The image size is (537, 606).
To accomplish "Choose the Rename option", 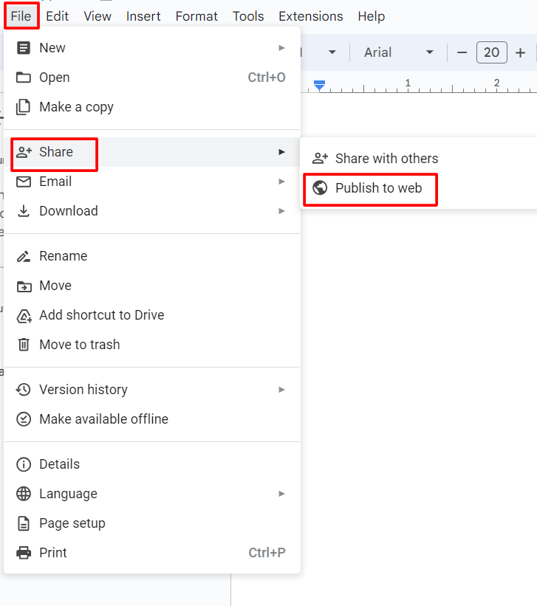I will (x=63, y=256).
